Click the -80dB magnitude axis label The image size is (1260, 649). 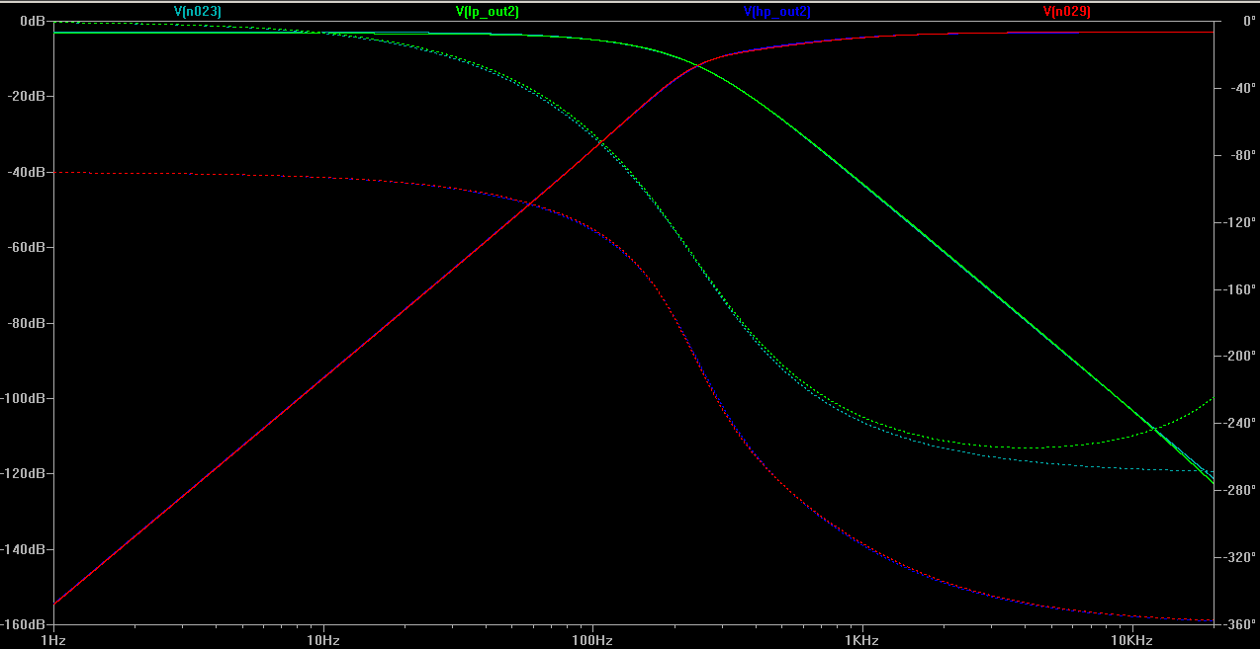pyautogui.click(x=28, y=323)
